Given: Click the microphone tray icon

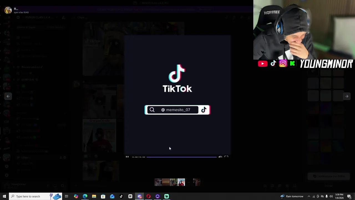Looking at the screenshot, I should tap(327, 196).
